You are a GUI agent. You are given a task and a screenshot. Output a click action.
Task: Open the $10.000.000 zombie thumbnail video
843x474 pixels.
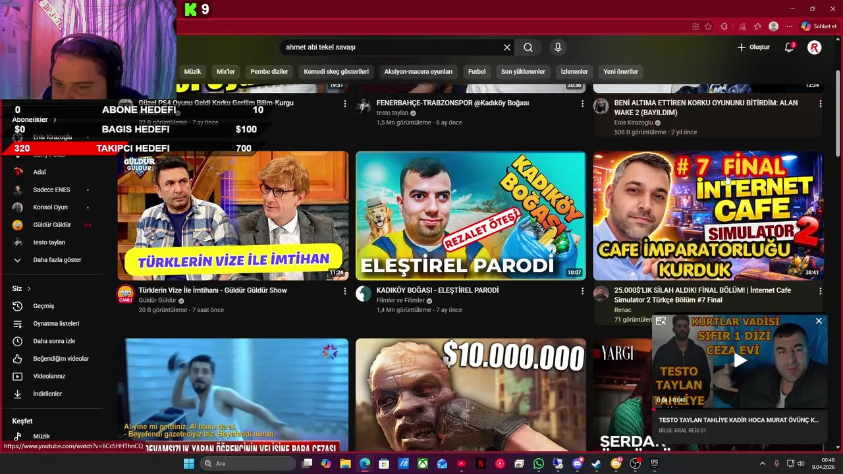pyautogui.click(x=471, y=395)
